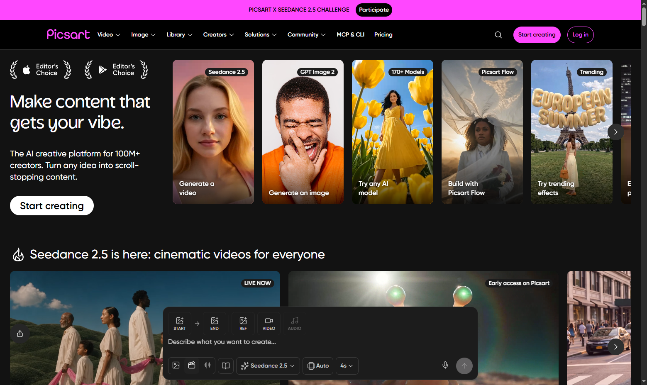The height and width of the screenshot is (385, 647).
Task: Open the Generate an image card
Action: coord(303,132)
